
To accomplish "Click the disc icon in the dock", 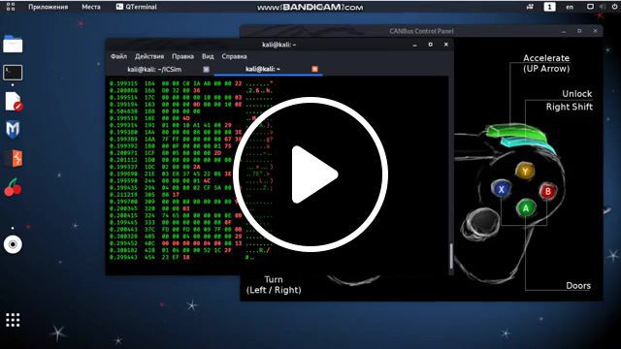I will 13,244.
